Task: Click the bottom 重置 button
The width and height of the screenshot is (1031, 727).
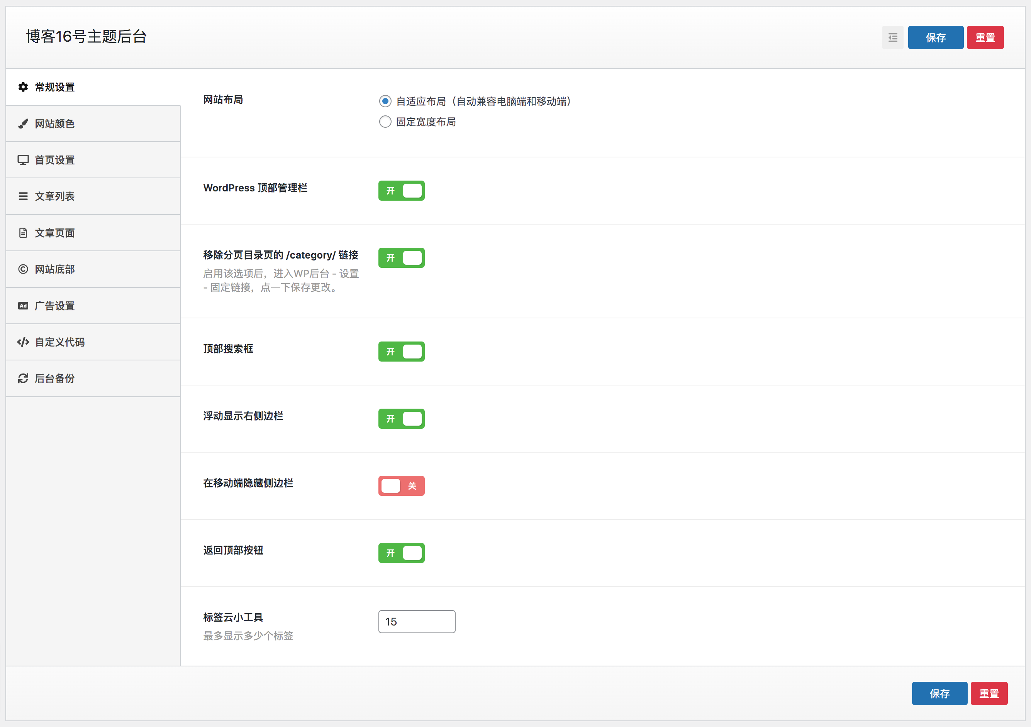Action: pos(989,693)
